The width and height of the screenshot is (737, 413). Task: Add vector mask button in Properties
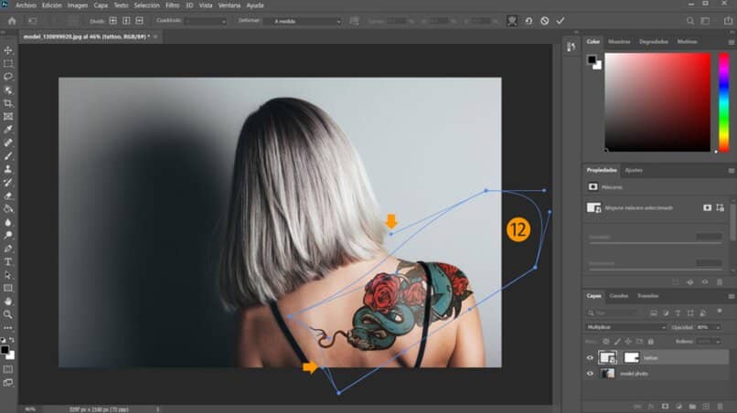click(x=720, y=207)
